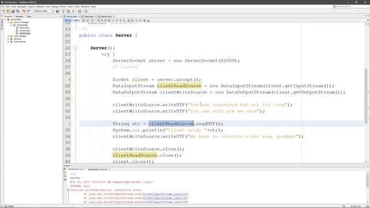Close the Starter.java editor tab
The width and height of the screenshot is (370, 208).
point(114,17)
